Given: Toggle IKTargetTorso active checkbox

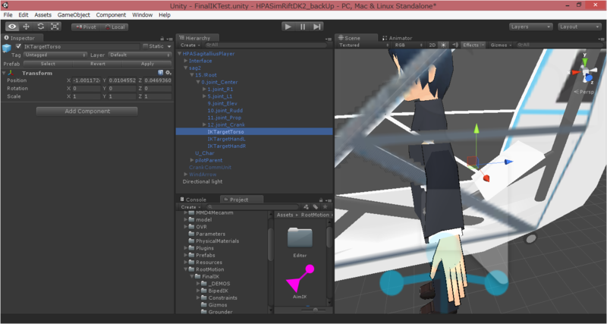Looking at the screenshot, I should (x=18, y=46).
